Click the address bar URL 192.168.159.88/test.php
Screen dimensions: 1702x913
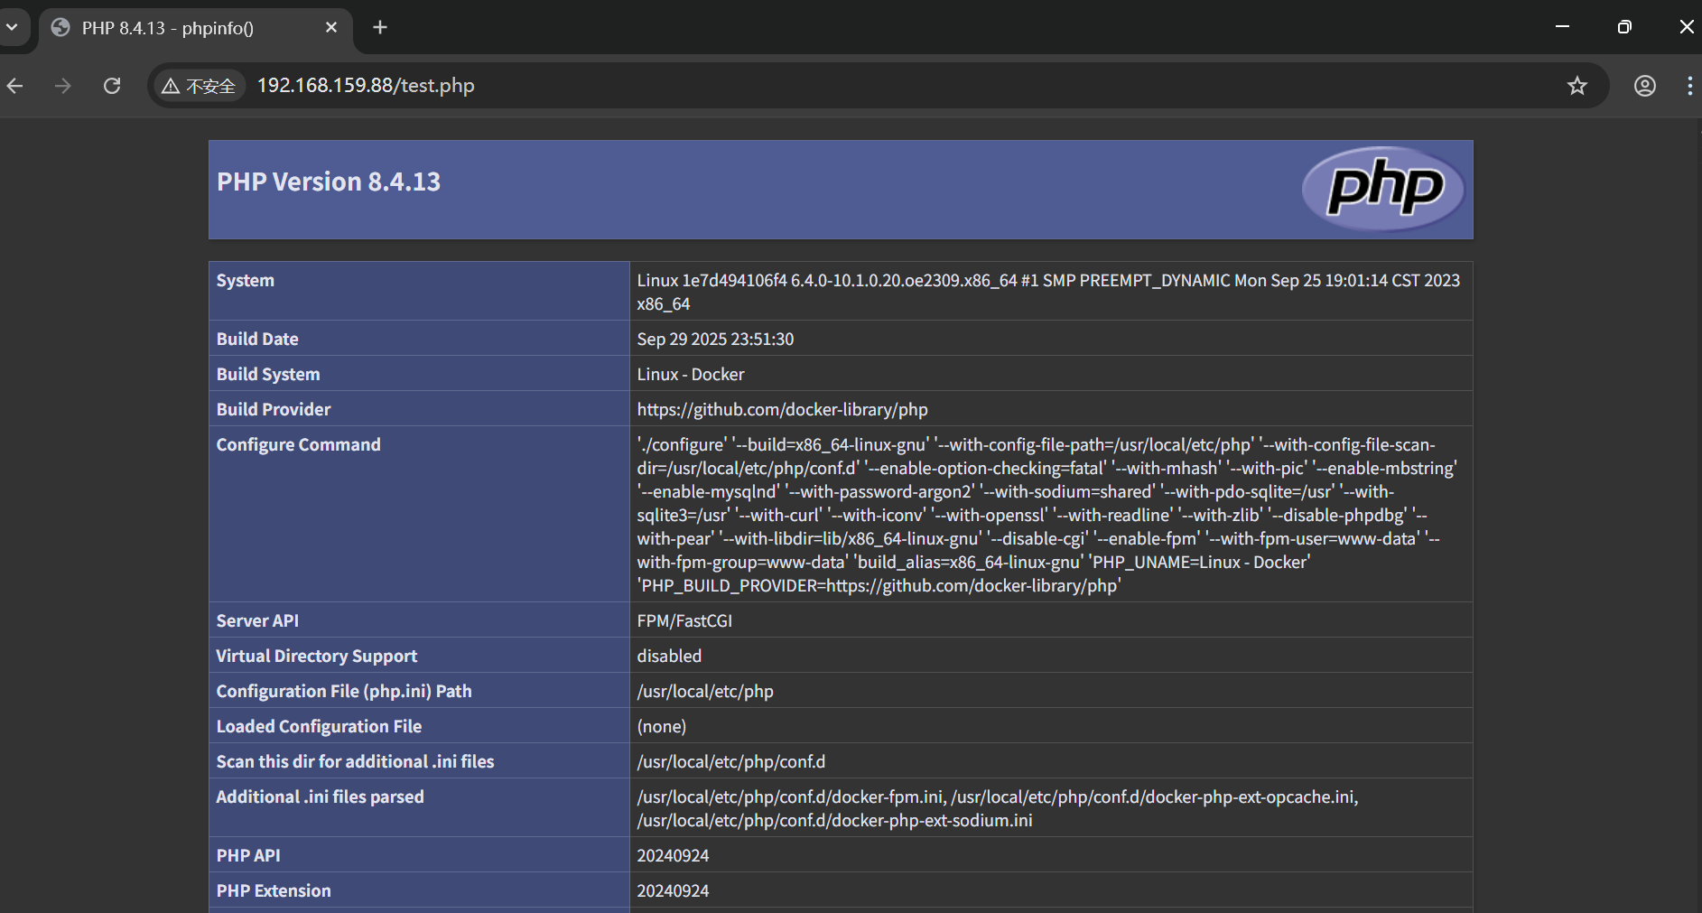366,86
